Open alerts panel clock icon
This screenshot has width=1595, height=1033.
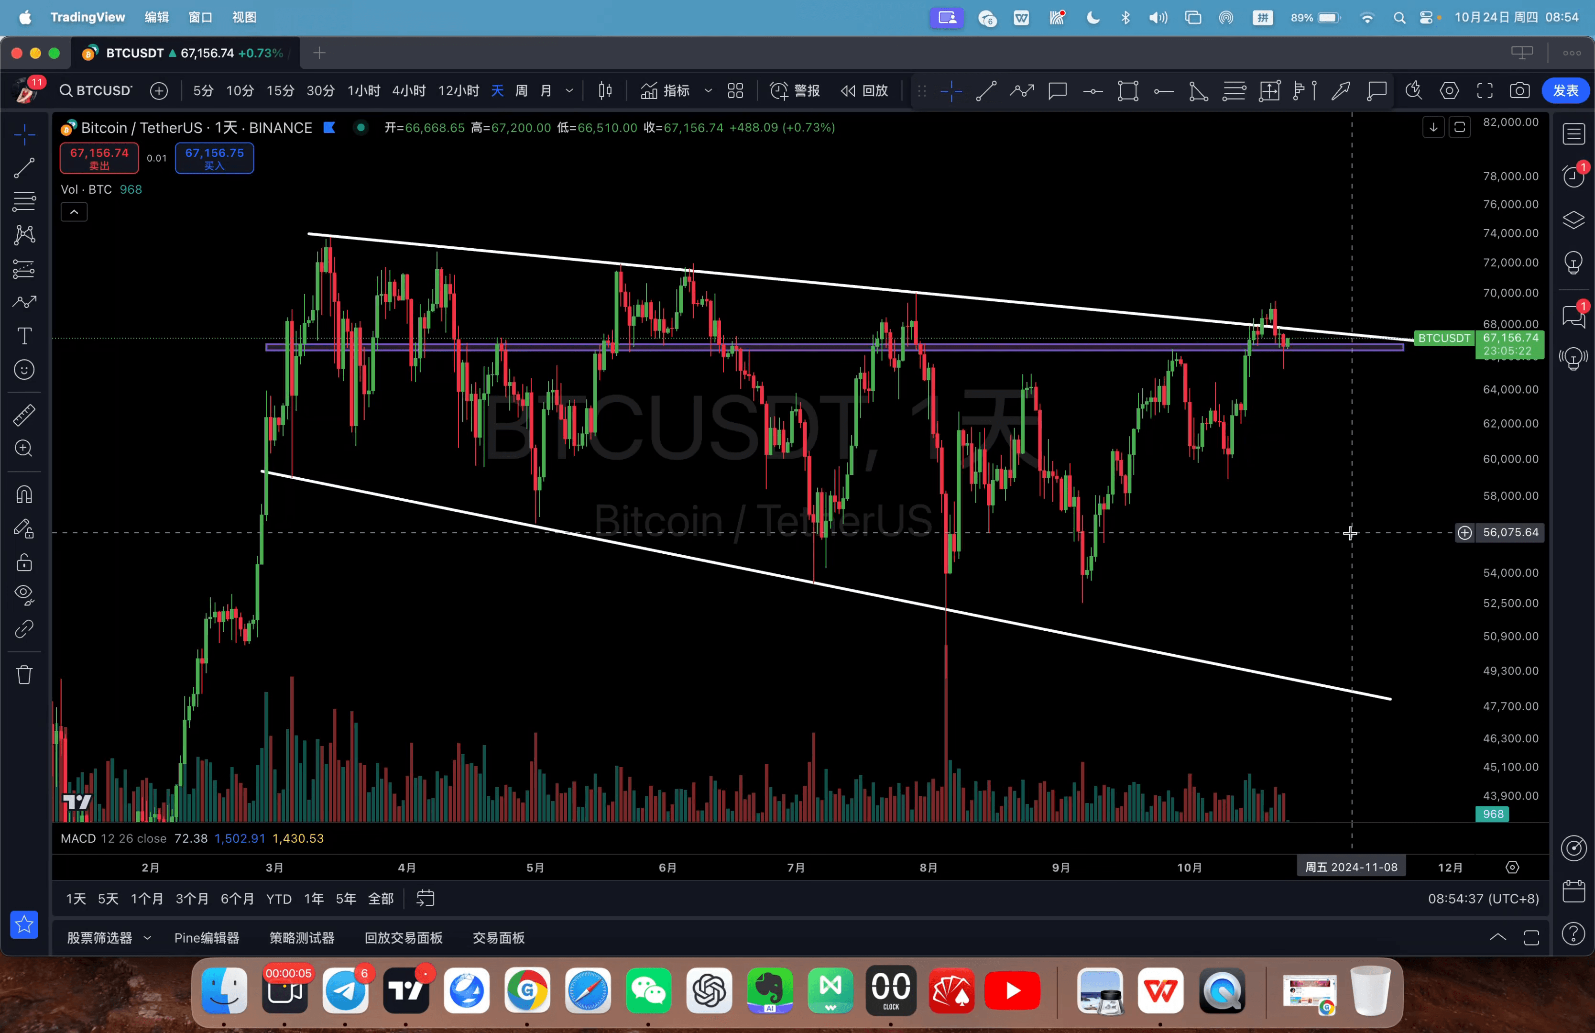[x=1573, y=176]
